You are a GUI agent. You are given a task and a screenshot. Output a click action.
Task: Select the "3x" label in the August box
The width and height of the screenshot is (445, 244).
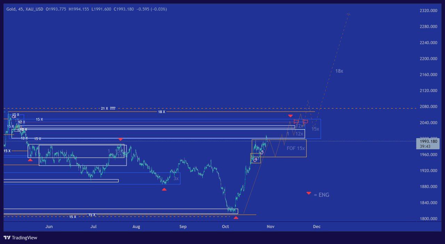176,178
